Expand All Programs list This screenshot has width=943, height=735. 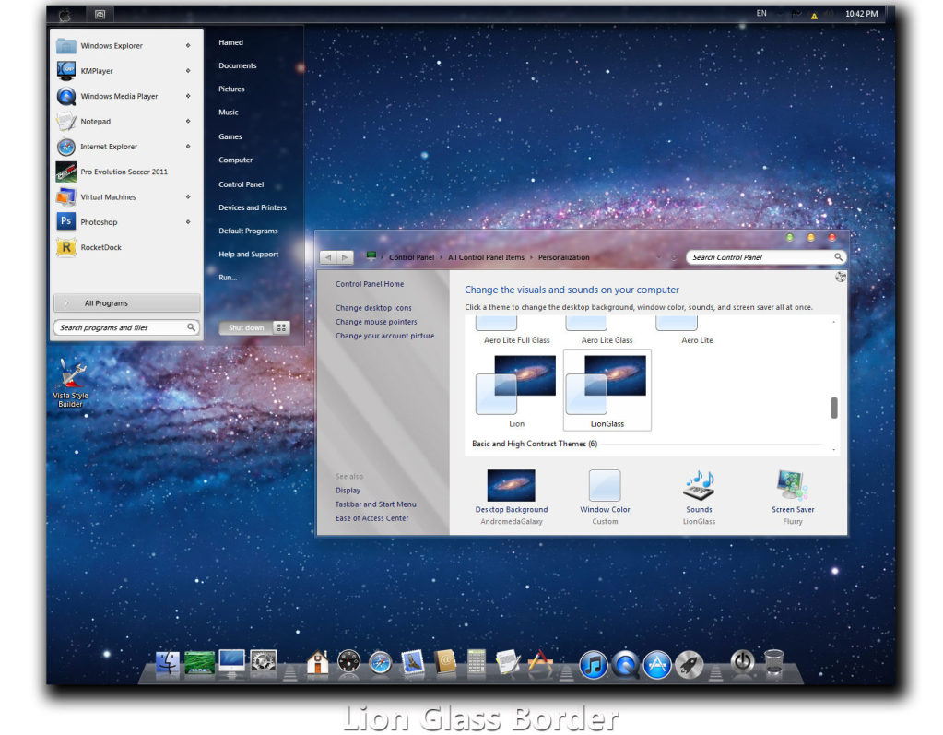126,303
